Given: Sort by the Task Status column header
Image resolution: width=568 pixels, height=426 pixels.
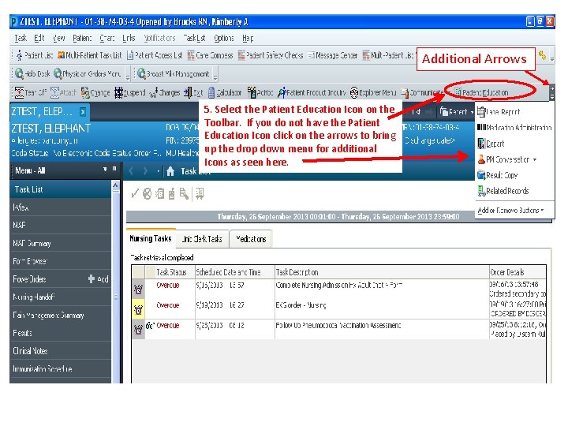Looking at the screenshot, I should (x=170, y=272).
